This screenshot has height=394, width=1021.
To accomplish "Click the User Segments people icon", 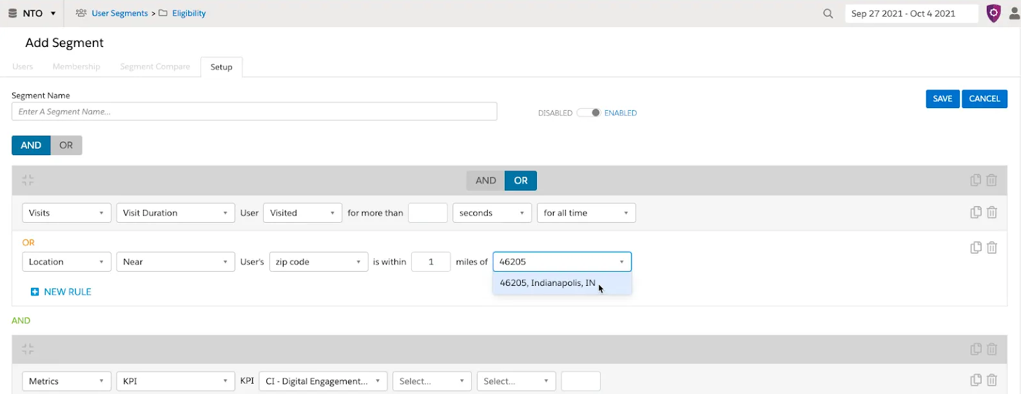I will (81, 13).
